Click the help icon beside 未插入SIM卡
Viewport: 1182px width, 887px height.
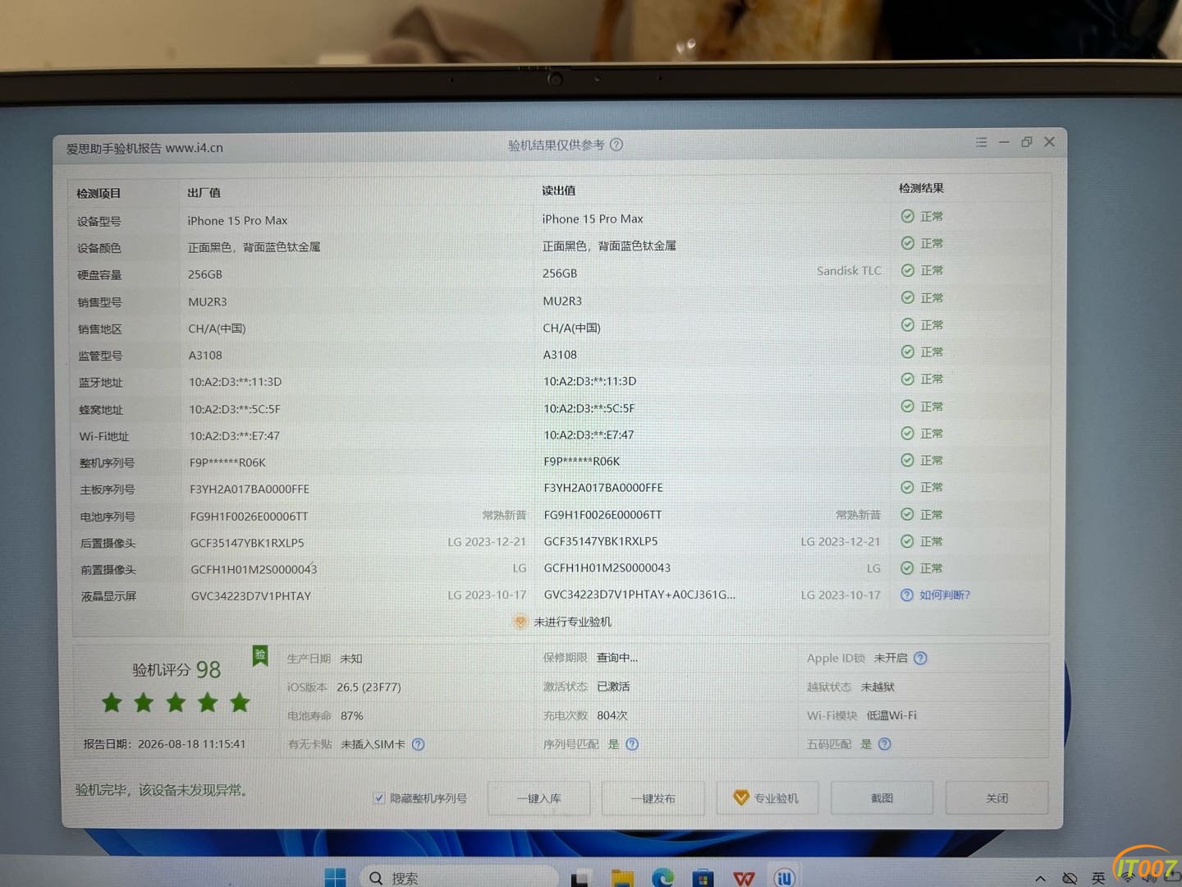tap(418, 744)
